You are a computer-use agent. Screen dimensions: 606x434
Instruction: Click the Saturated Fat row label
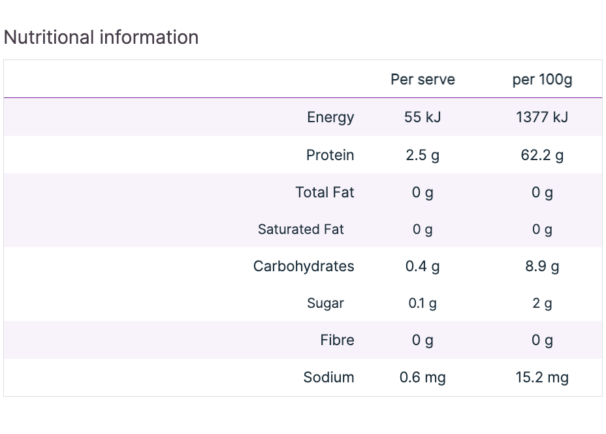[x=300, y=229]
